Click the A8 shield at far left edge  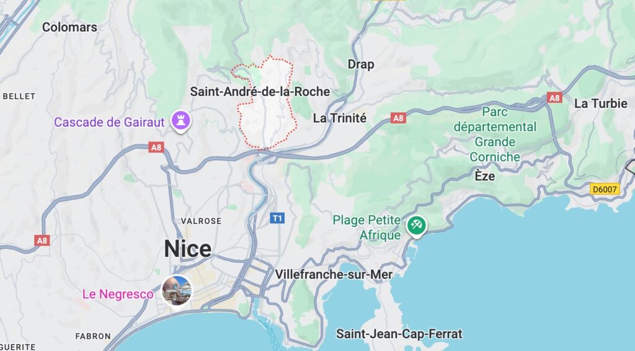click(x=42, y=241)
